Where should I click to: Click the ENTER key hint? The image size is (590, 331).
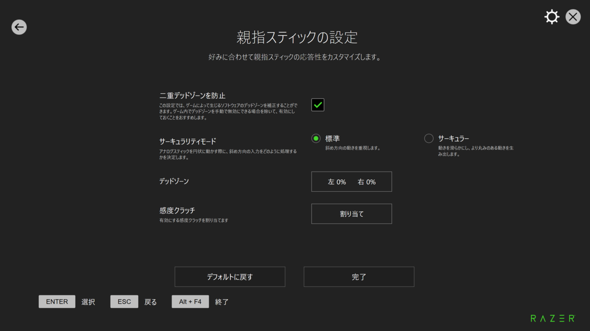[x=57, y=302]
